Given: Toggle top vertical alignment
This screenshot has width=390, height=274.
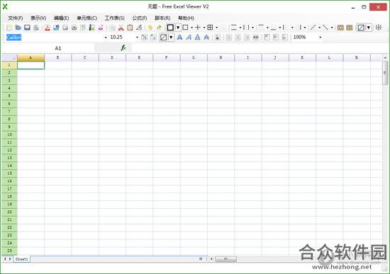Looking at the screenshot, I should (267, 38).
